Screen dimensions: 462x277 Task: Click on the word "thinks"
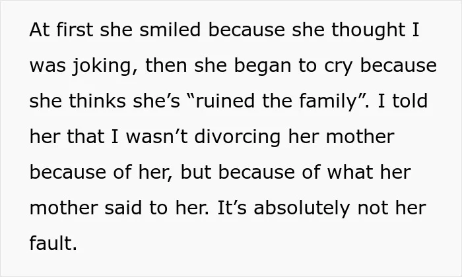pyautogui.click(x=97, y=101)
